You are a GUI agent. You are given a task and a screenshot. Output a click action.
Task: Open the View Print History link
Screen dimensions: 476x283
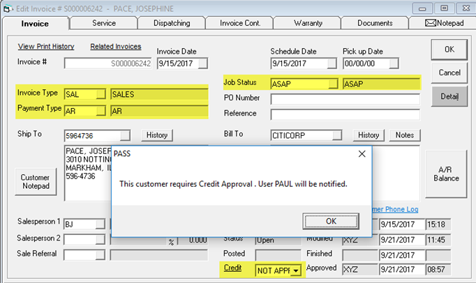tap(46, 47)
